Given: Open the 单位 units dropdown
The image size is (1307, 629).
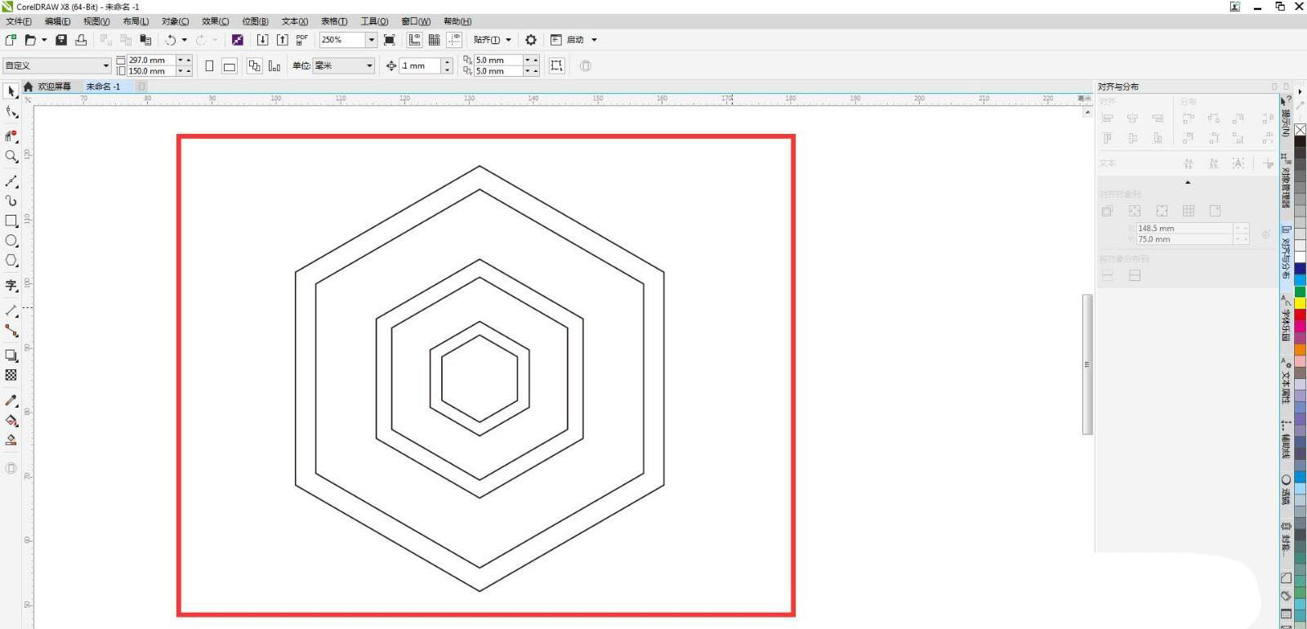Looking at the screenshot, I should (369, 66).
